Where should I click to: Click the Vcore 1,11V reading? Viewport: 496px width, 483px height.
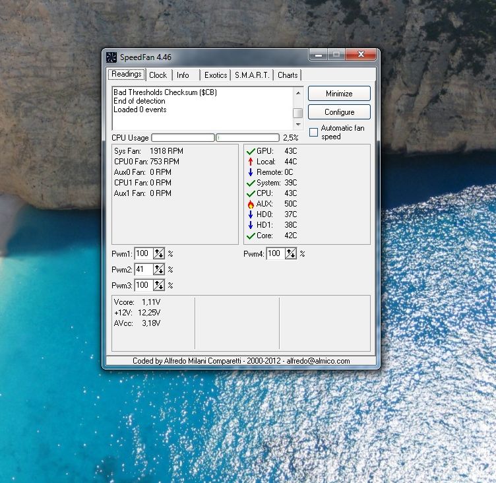pos(137,302)
